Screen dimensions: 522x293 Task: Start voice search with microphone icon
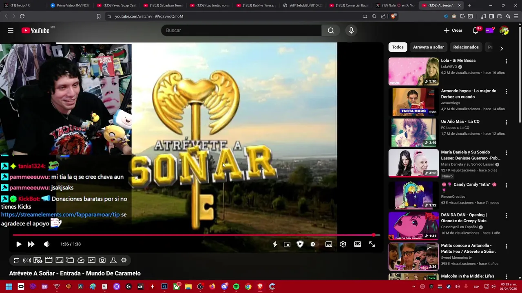click(351, 31)
